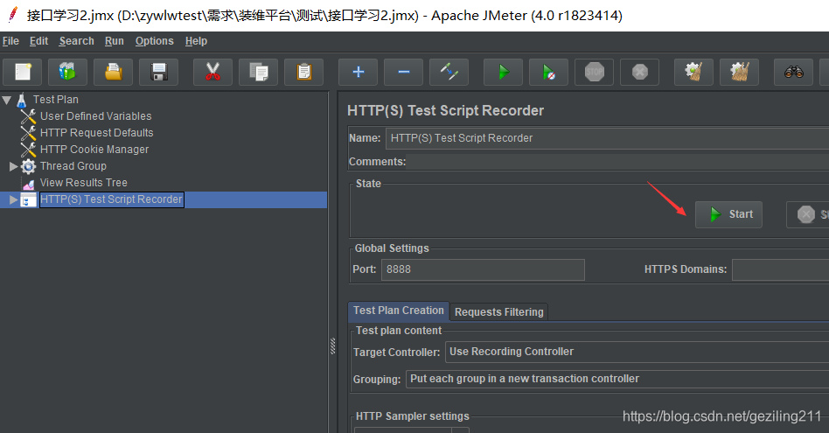Click the Paste clipboard icon
This screenshot has height=433, width=829.
tap(303, 72)
